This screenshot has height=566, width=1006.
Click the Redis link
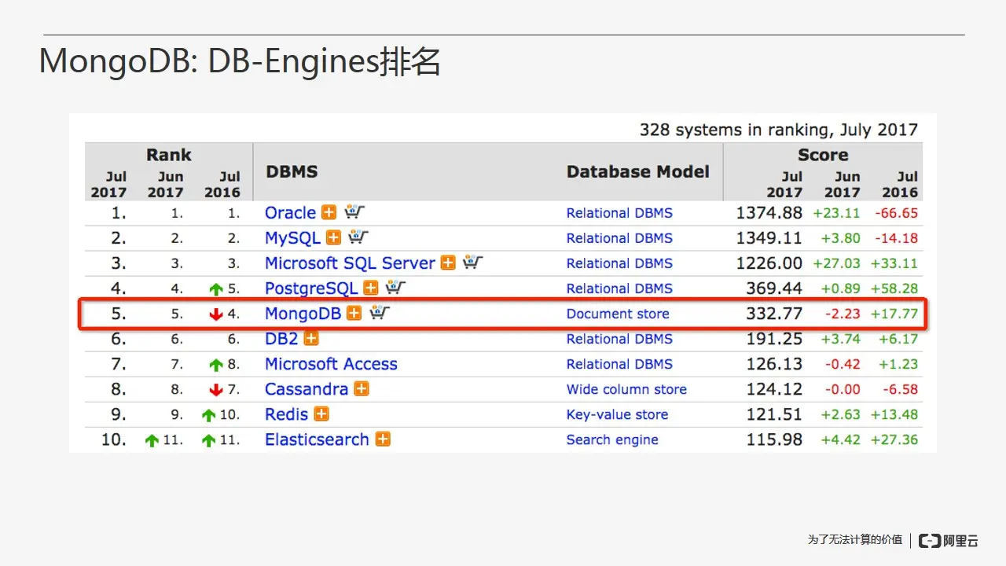coord(287,414)
